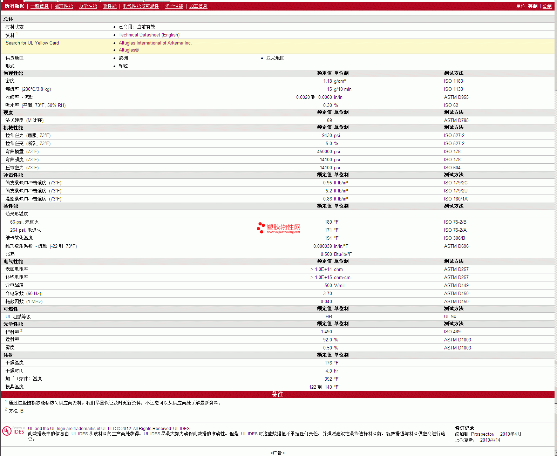
Task: Click the 拉伸应力 value 9430
Action: tap(327, 135)
